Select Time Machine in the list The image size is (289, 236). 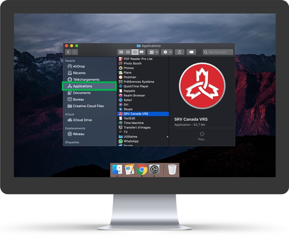(143, 123)
